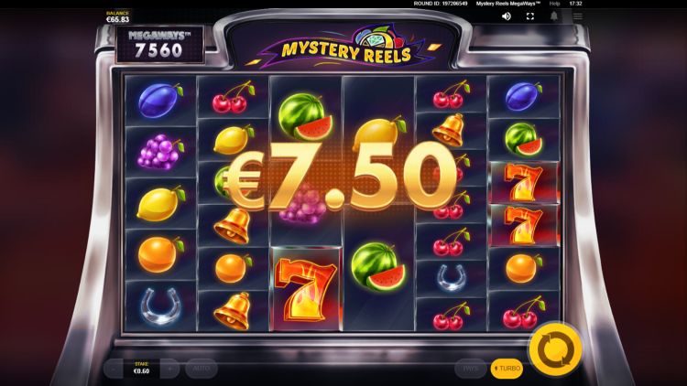Open notifications via the bell icon

click(x=554, y=16)
